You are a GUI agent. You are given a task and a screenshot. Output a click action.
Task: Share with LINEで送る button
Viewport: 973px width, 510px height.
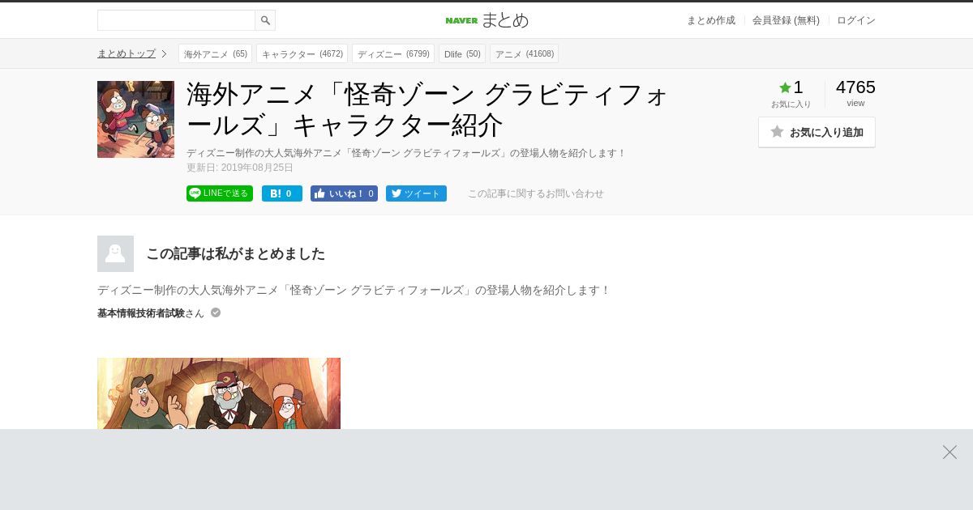pos(220,193)
